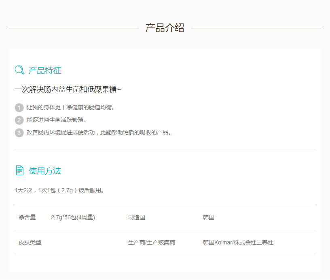Screen dimensions: 330x280
Task: Click the 韩国Kolmar/株式会社三养社 manufacturer text
Action: [x=238, y=243]
